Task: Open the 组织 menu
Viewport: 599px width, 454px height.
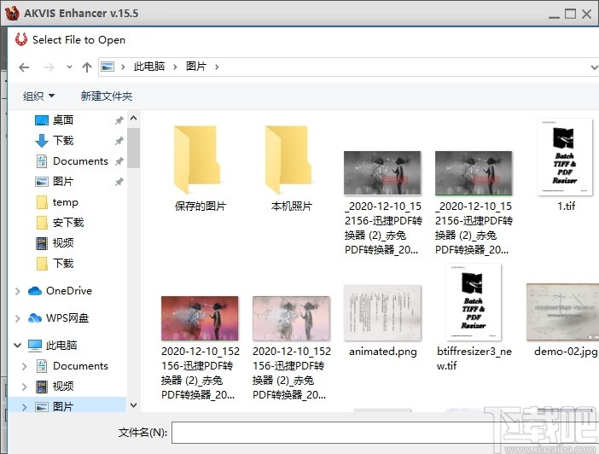Action: coord(38,96)
